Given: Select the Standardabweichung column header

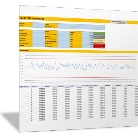Looking at the screenshot, I should tap(87, 86).
